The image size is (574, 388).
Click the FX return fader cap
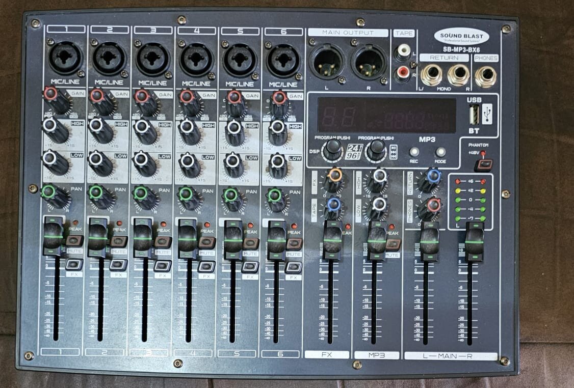tap(332, 241)
